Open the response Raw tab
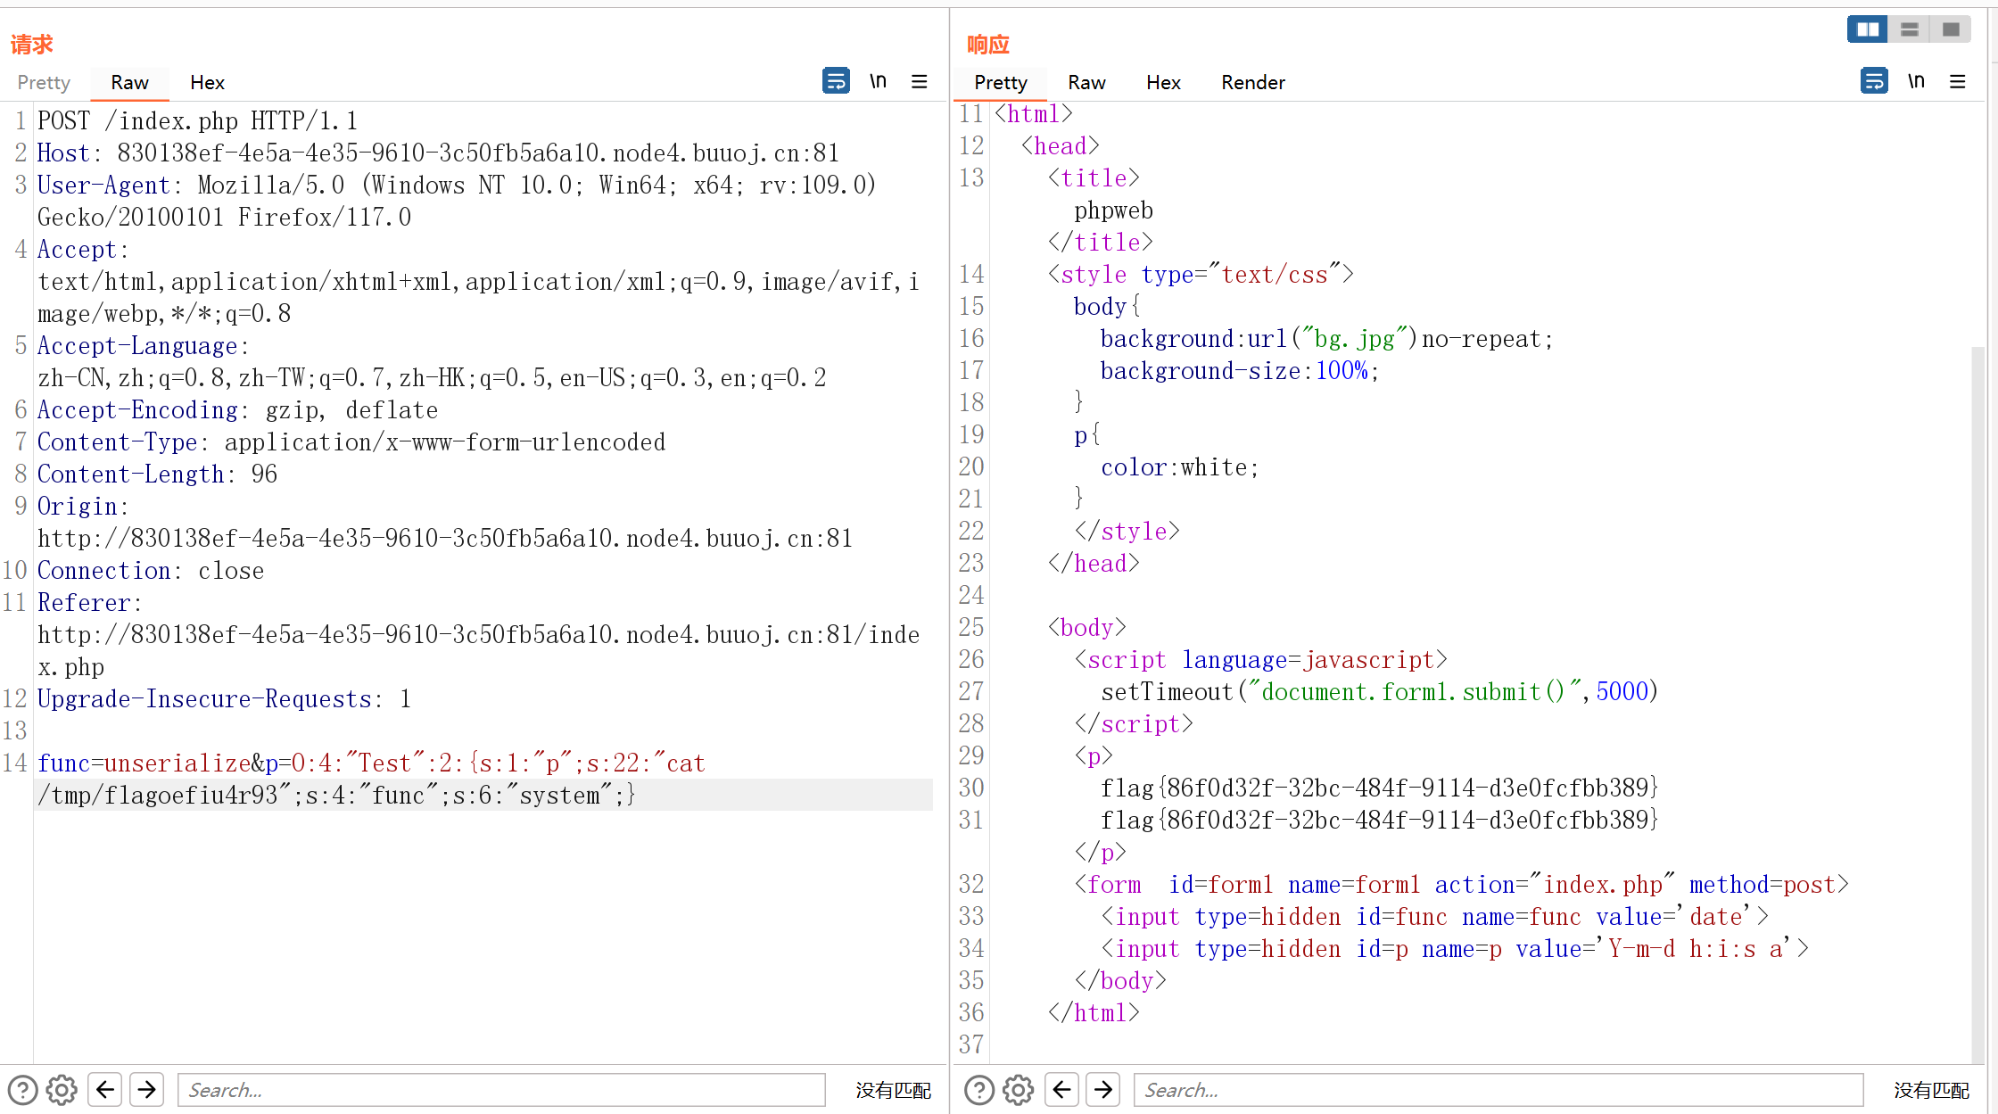Image resolution: width=1998 pixels, height=1114 pixels. coord(1086,82)
